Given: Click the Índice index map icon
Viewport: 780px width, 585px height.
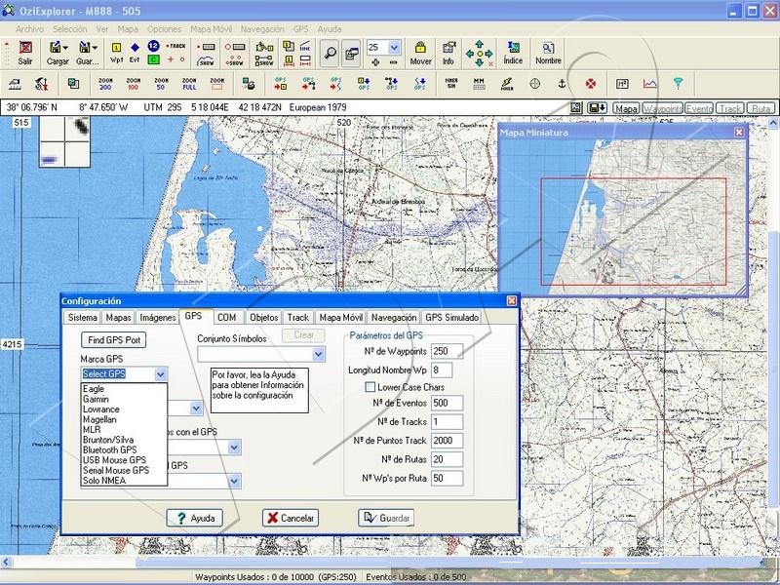Looking at the screenshot, I should pos(513,48).
